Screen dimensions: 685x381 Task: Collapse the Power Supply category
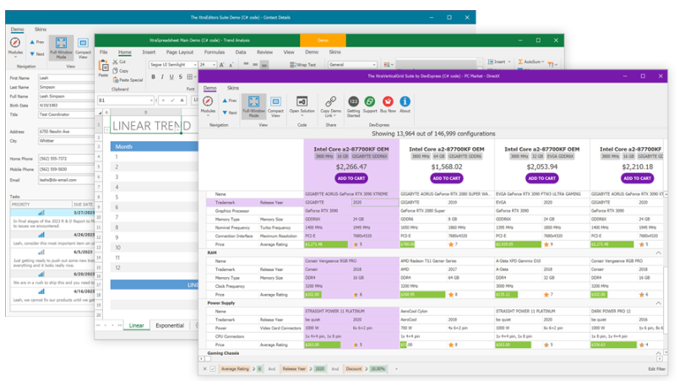(x=658, y=303)
